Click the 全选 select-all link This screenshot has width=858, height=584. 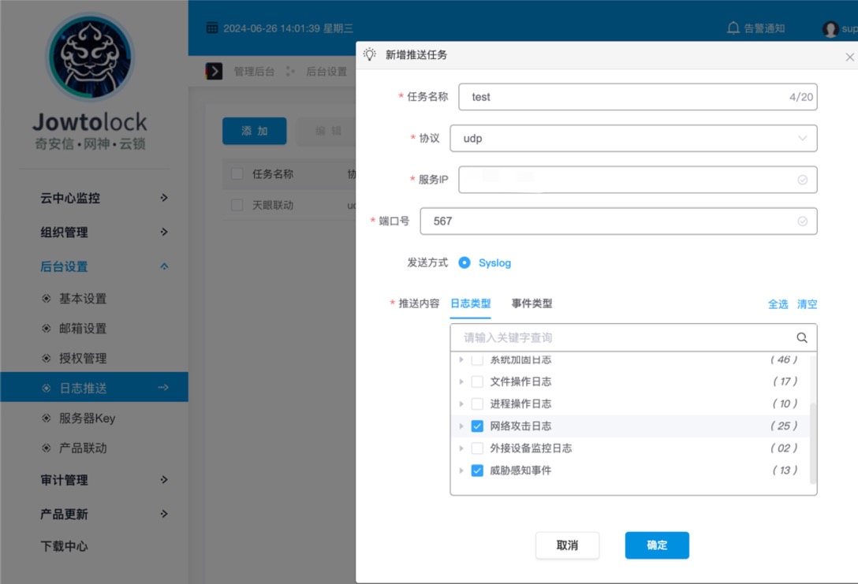[778, 304]
